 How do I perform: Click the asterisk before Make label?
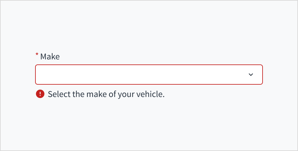[x=37, y=55]
